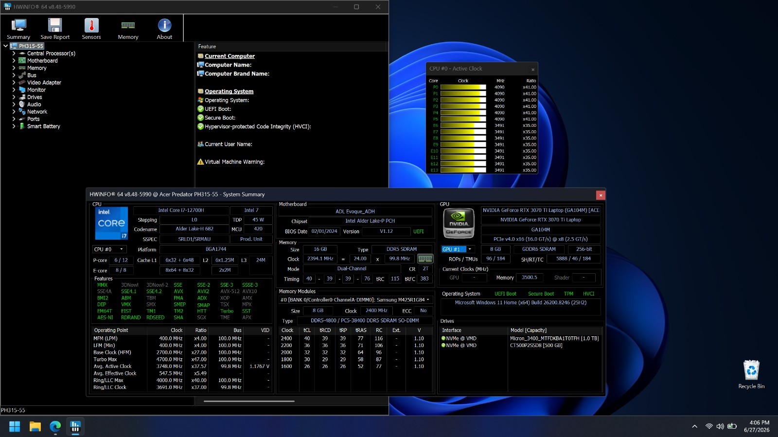Open the volume tray icon
The height and width of the screenshot is (437, 778).
[x=720, y=426]
